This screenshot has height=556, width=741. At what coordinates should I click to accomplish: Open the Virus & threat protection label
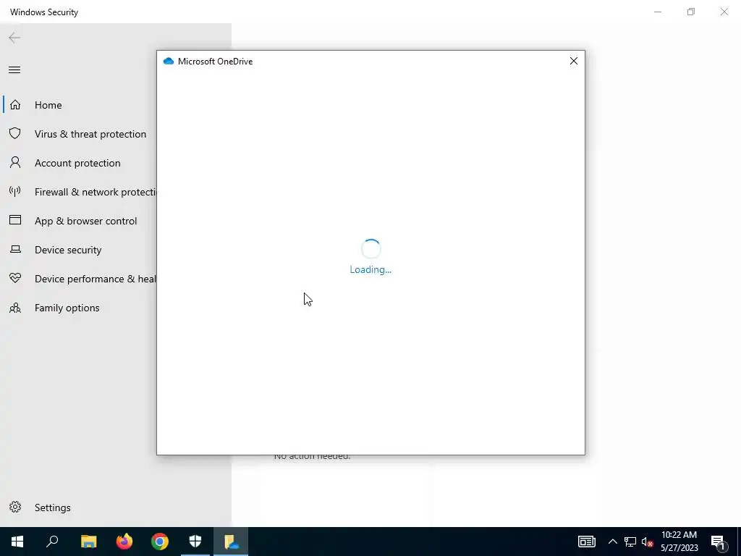pos(90,134)
